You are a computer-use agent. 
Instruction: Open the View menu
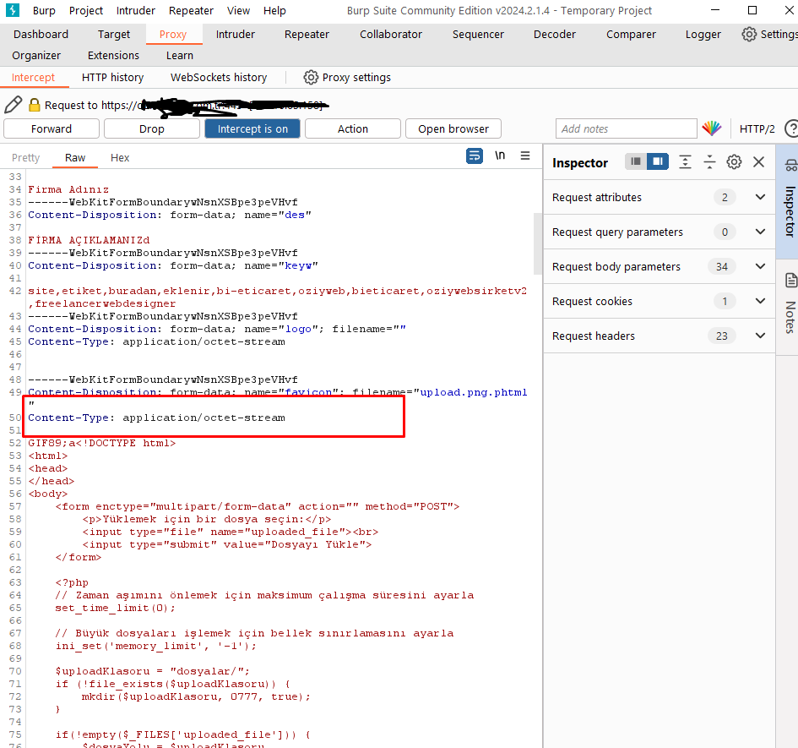(x=238, y=11)
